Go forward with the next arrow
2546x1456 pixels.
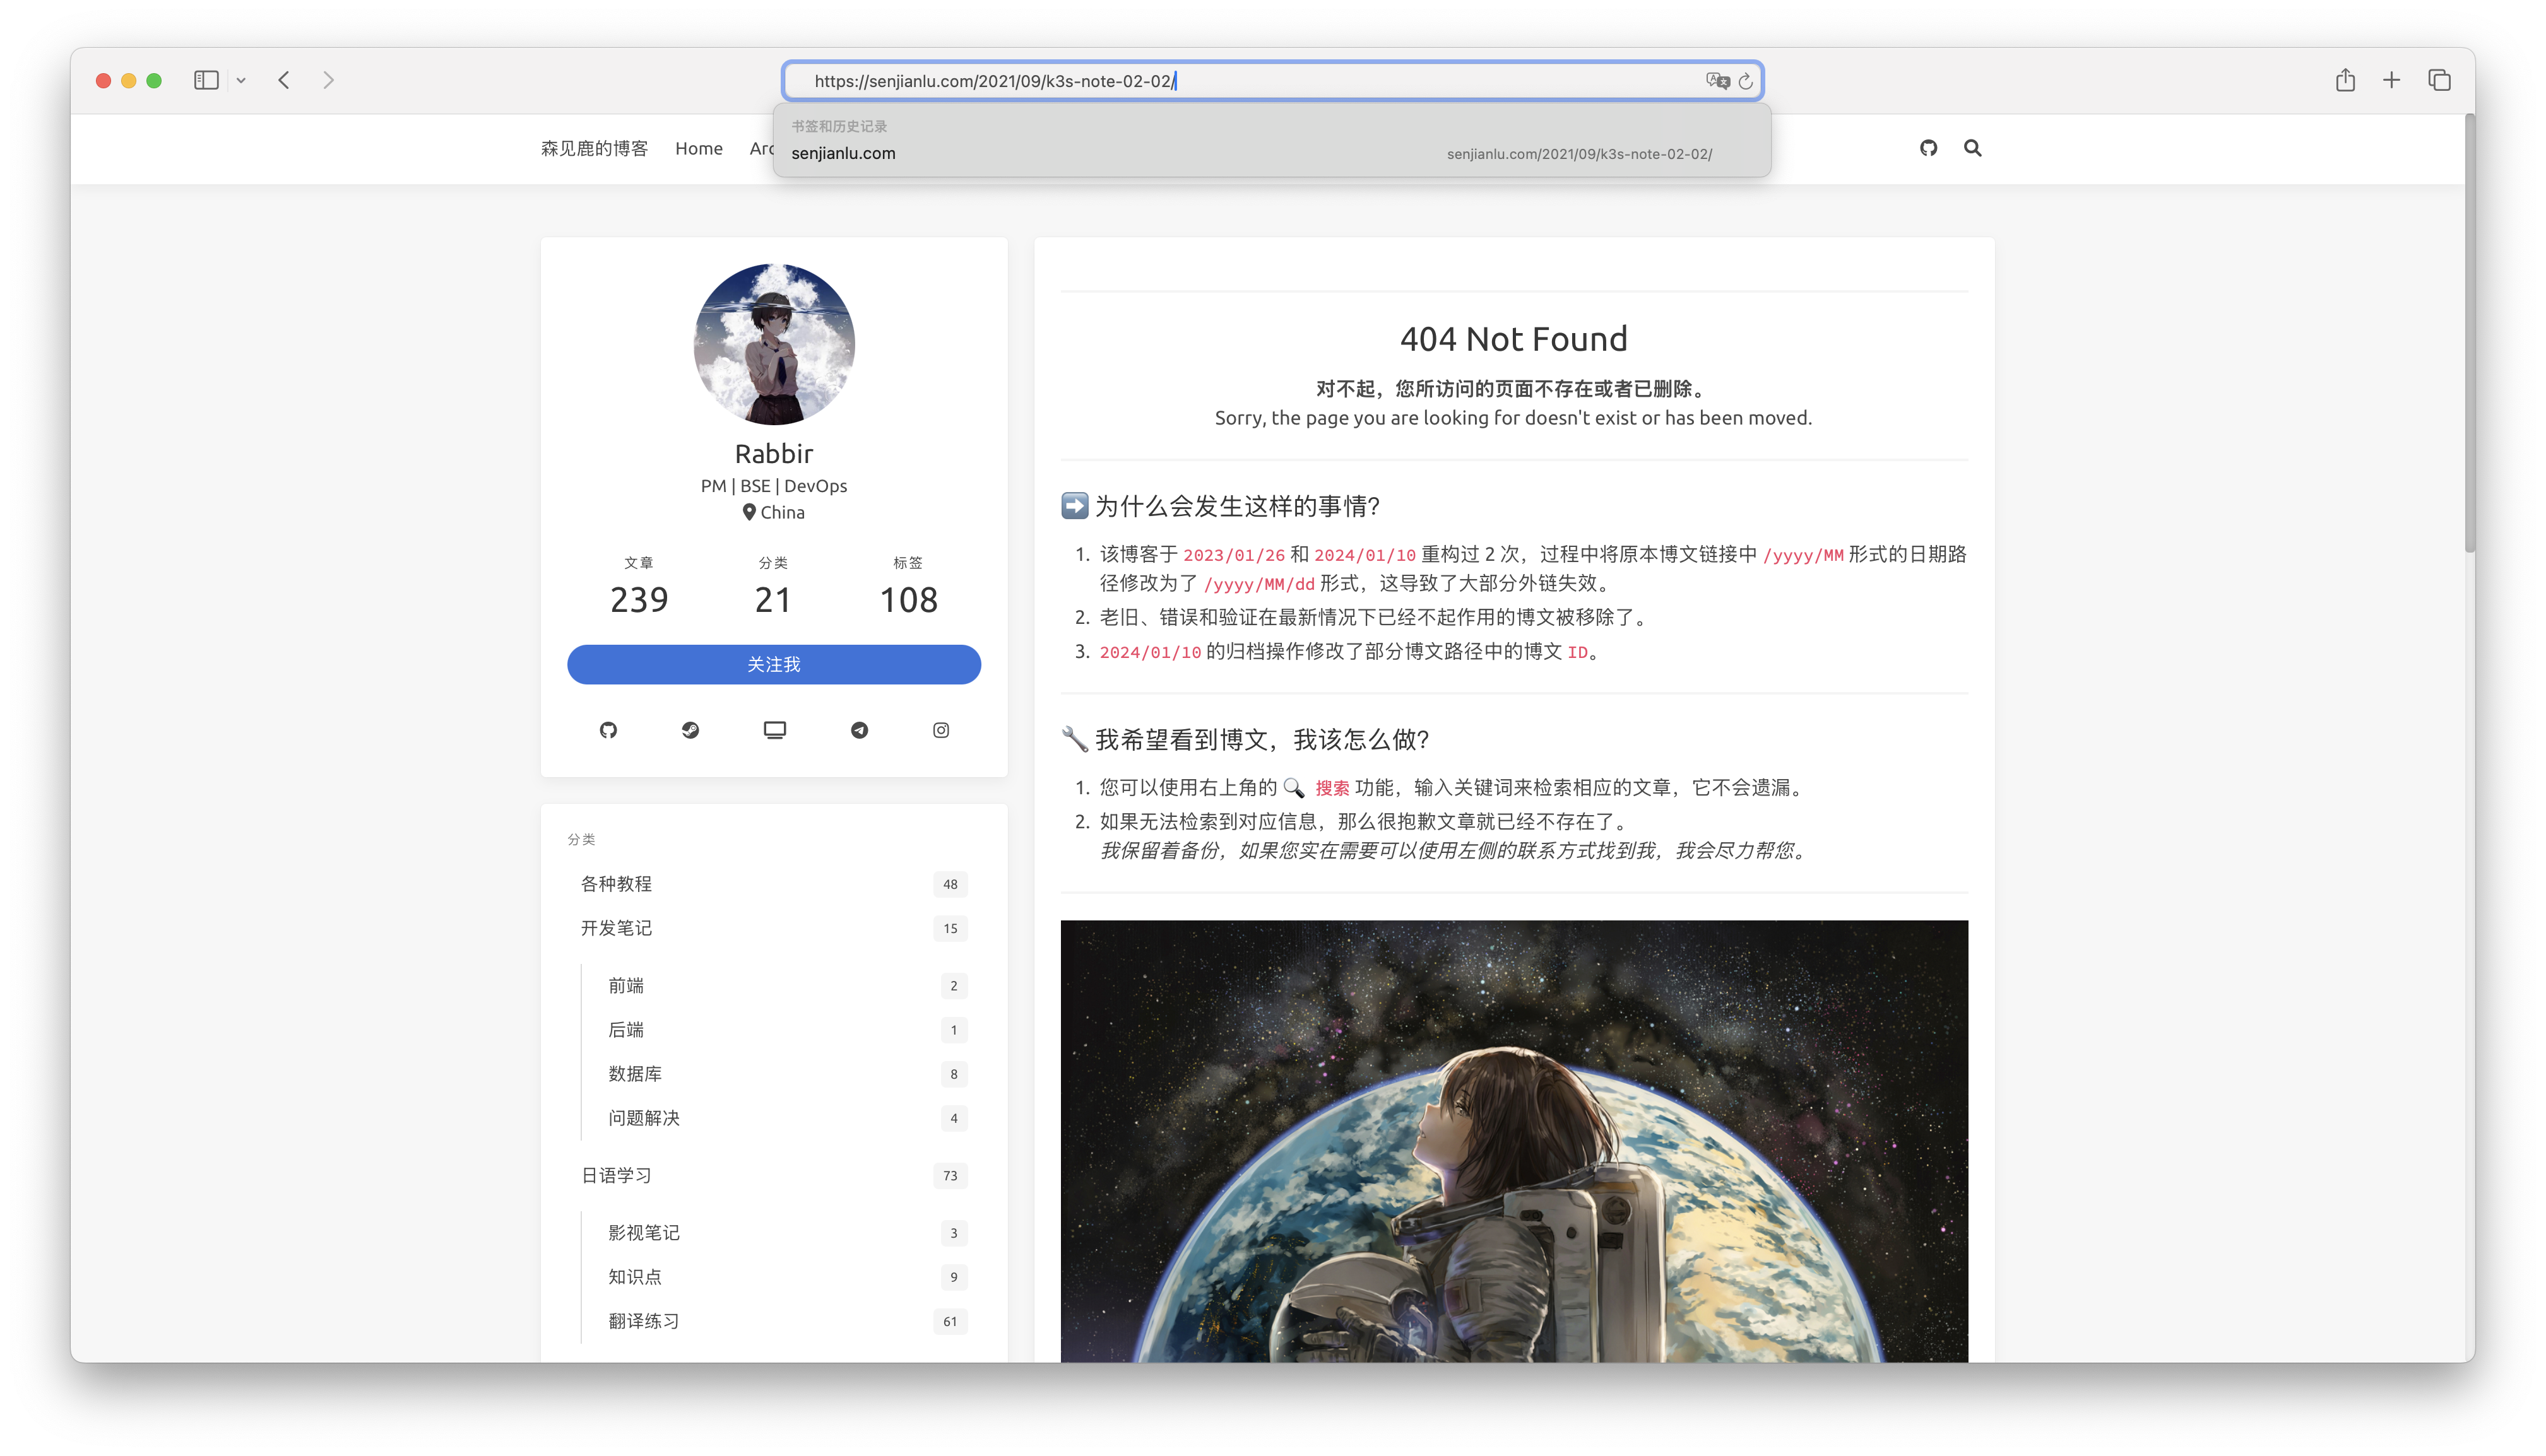tap(328, 80)
